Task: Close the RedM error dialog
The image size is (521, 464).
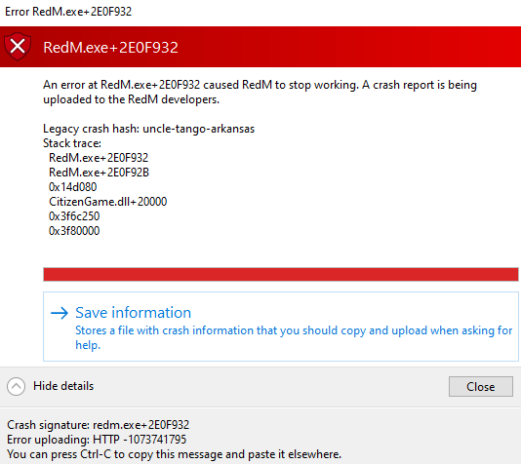Action: pyautogui.click(x=480, y=387)
